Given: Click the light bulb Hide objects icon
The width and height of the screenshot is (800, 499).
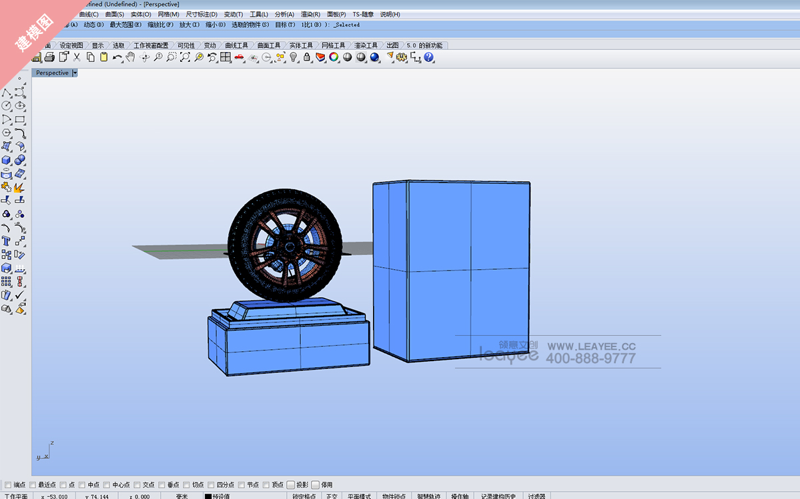Looking at the screenshot, I should 293,57.
